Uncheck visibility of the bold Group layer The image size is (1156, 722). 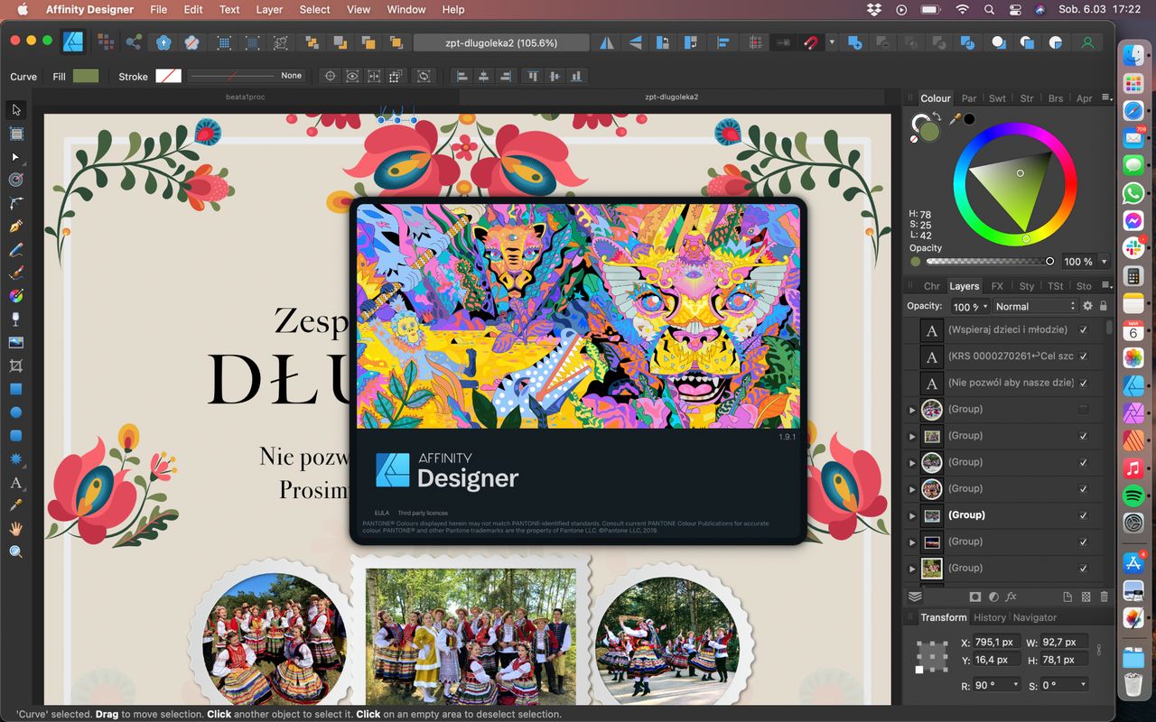pos(1084,515)
